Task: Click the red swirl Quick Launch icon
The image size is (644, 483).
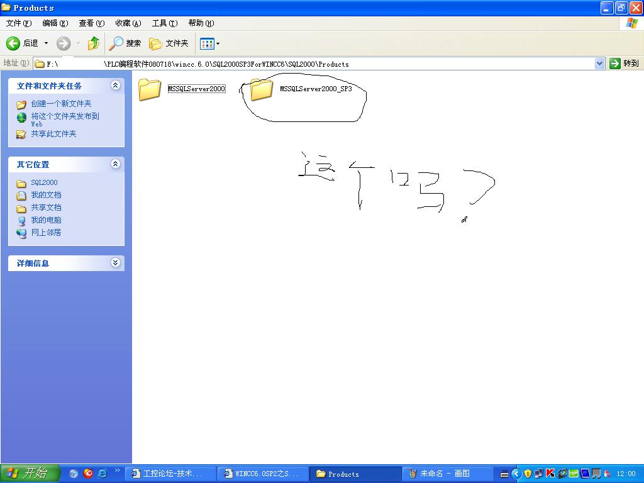Action: tap(88, 474)
